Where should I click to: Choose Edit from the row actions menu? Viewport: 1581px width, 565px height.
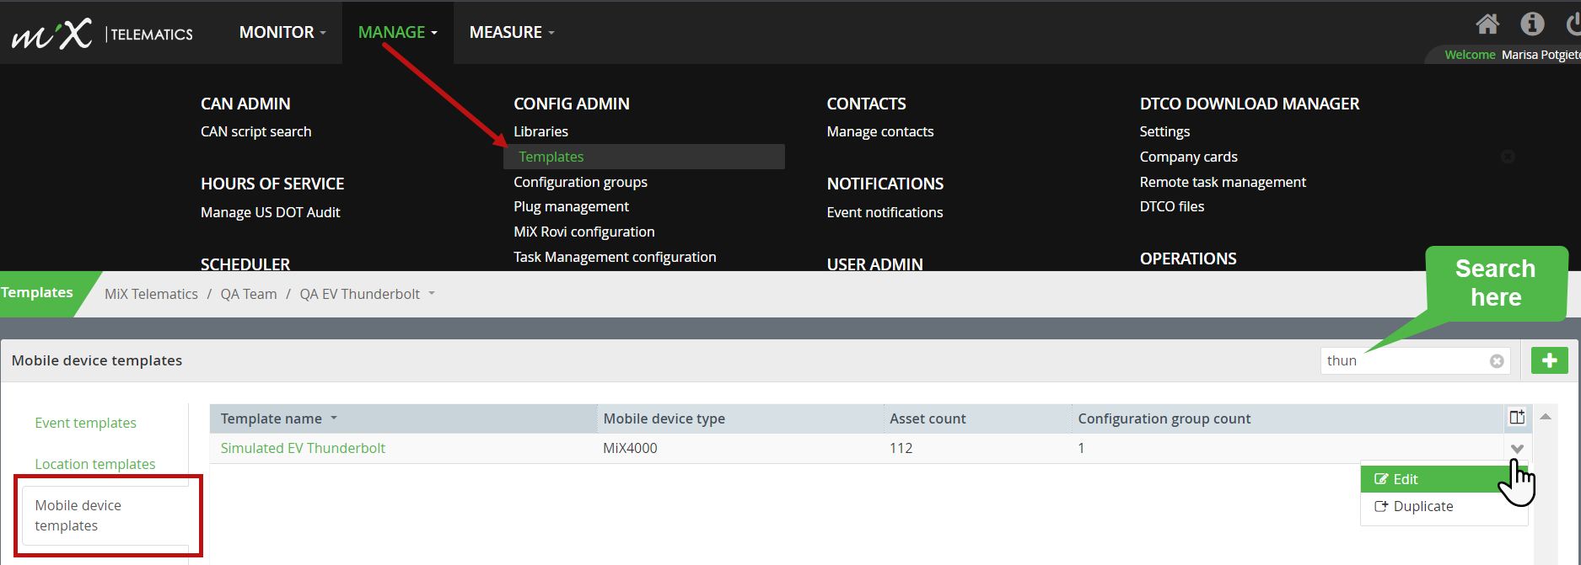[1405, 479]
